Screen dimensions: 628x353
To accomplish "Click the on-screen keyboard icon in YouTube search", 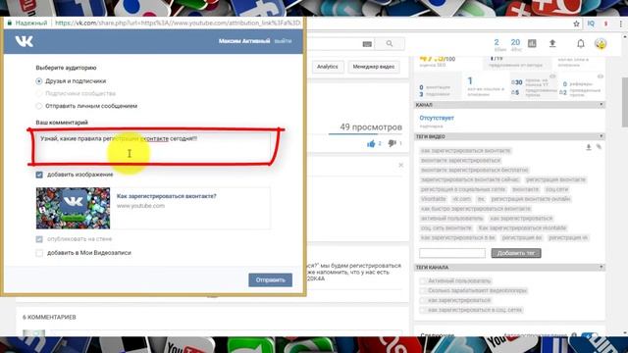I will [367, 44].
